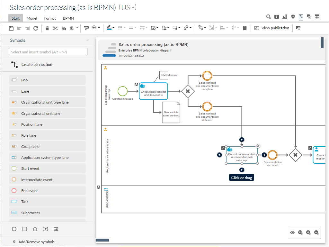Click the Refresh arrow icon in toolbar
This screenshot has height=247, width=329.
(36, 28)
